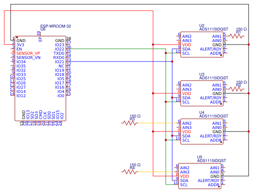
Task: Select the R4 resistor symbol
Action: coord(130,172)
